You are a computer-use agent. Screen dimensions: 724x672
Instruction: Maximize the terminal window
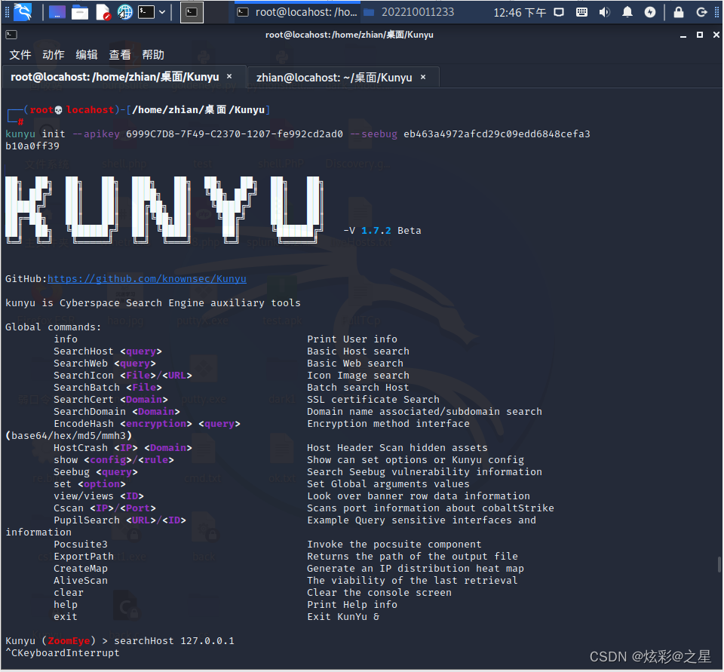tap(700, 35)
